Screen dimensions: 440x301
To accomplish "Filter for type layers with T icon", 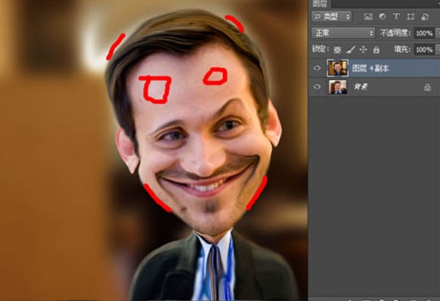I will pos(397,17).
